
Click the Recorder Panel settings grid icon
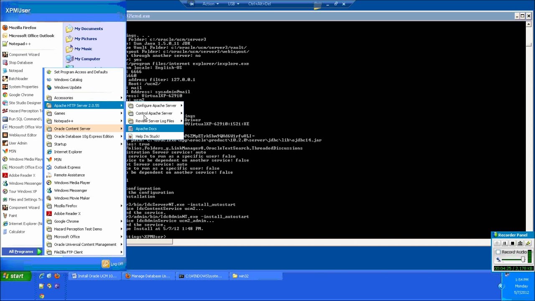[x=520, y=243]
